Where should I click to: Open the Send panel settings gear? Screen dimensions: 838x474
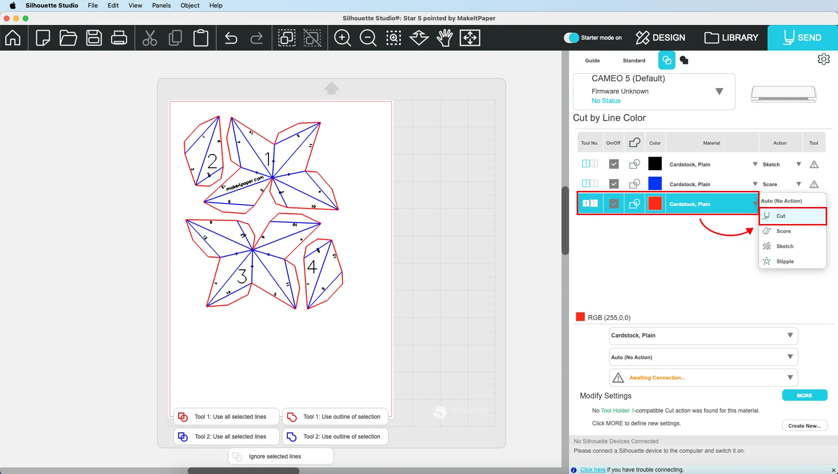pyautogui.click(x=824, y=59)
